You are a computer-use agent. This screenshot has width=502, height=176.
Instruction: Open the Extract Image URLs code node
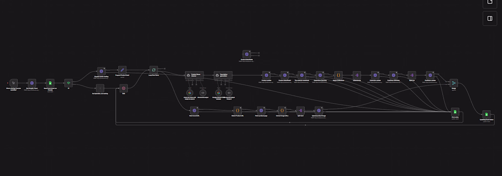(282, 111)
